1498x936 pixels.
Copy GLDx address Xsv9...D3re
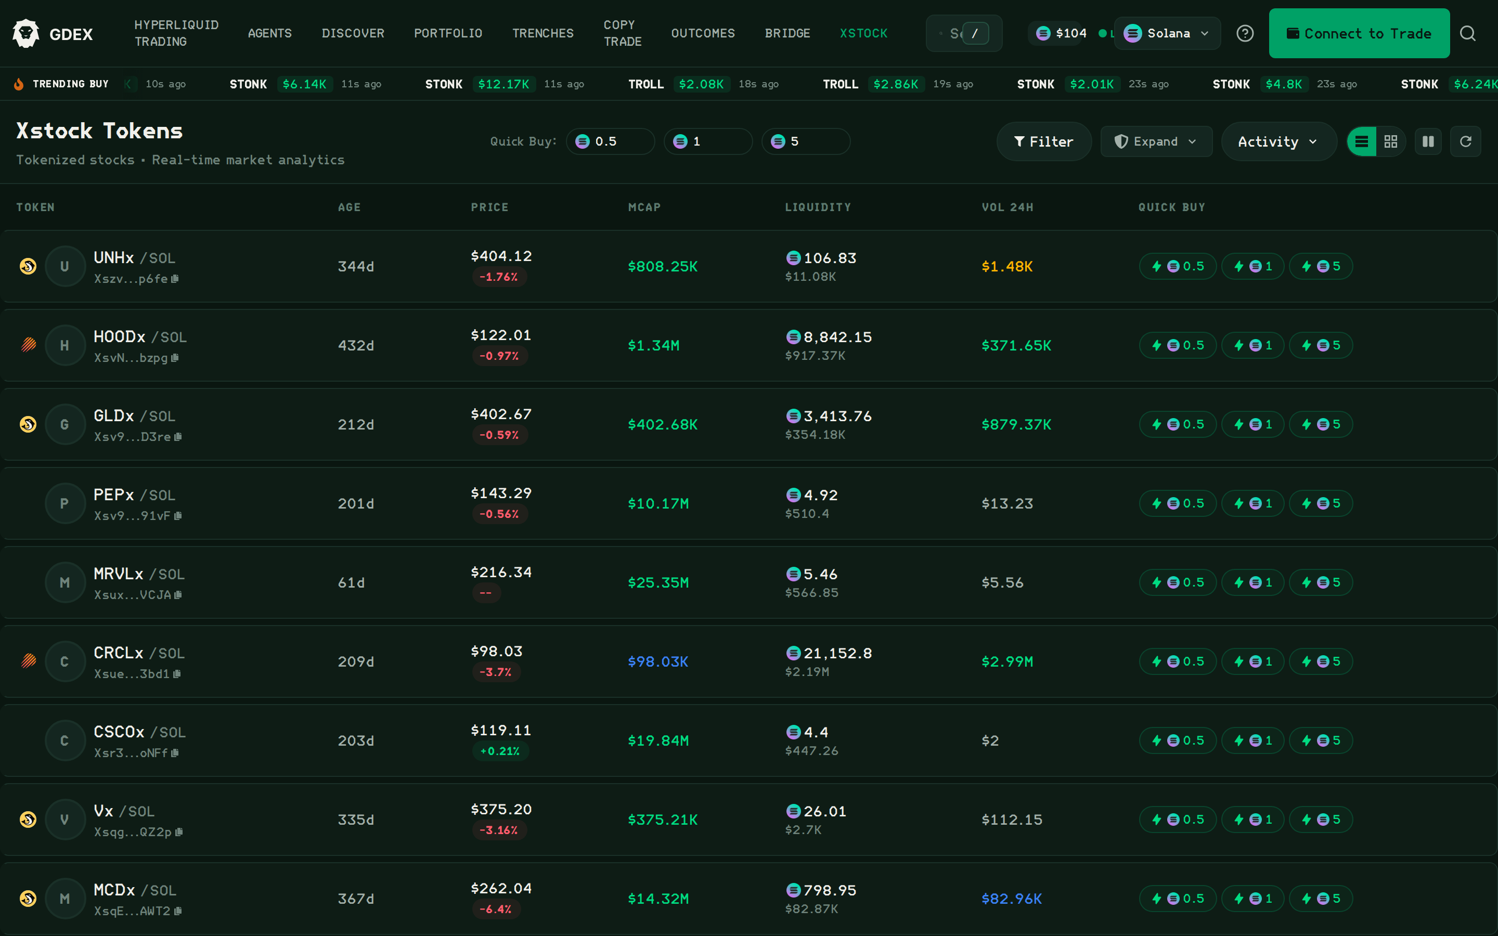pyautogui.click(x=178, y=437)
